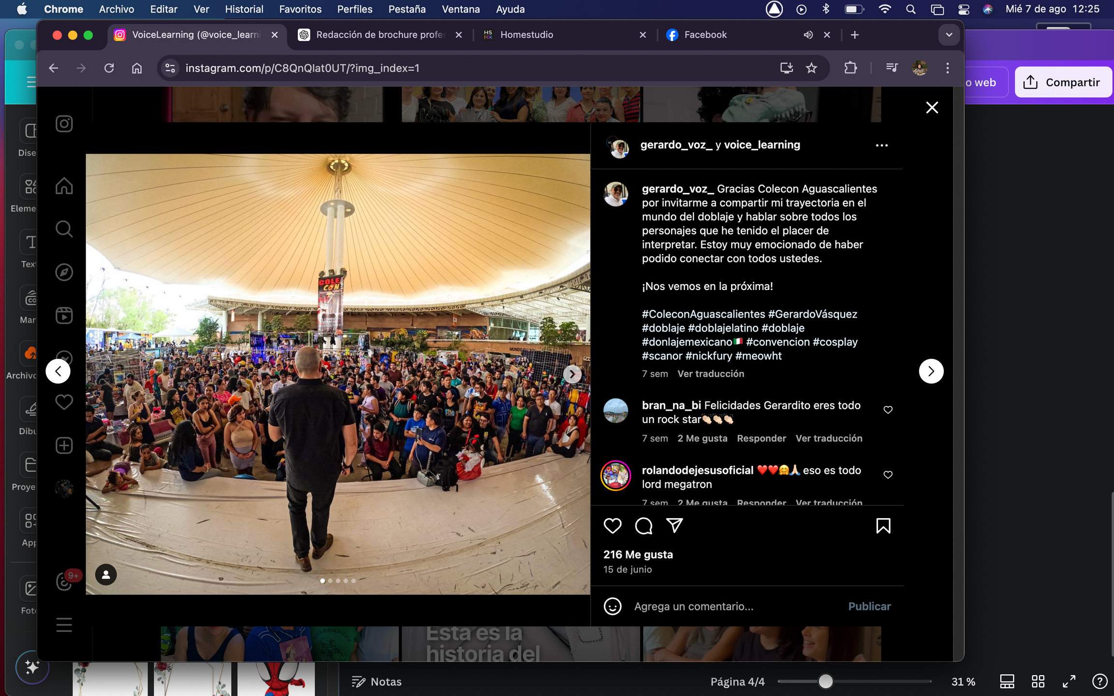Open macOS Control Center icon
This screenshot has height=696, width=1114.
963,9
